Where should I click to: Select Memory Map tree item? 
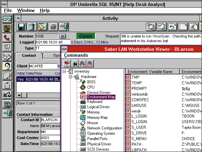coord(97,117)
